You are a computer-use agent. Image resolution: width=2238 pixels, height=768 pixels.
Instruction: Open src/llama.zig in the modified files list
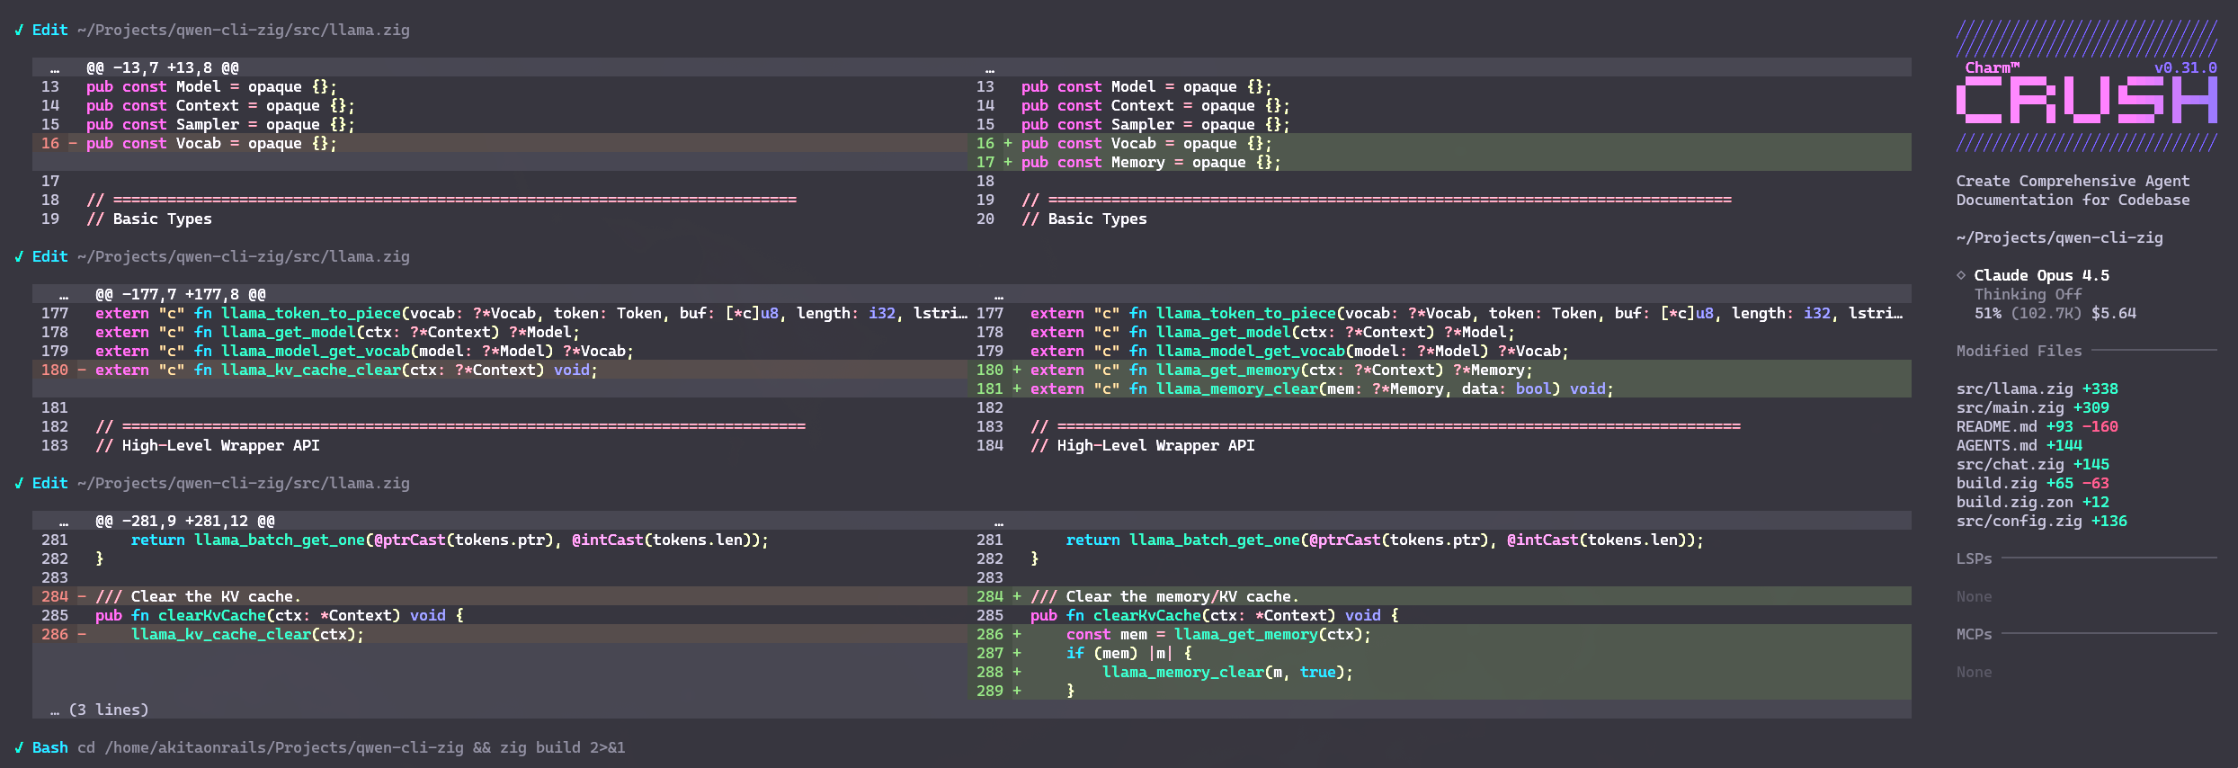2014,388
